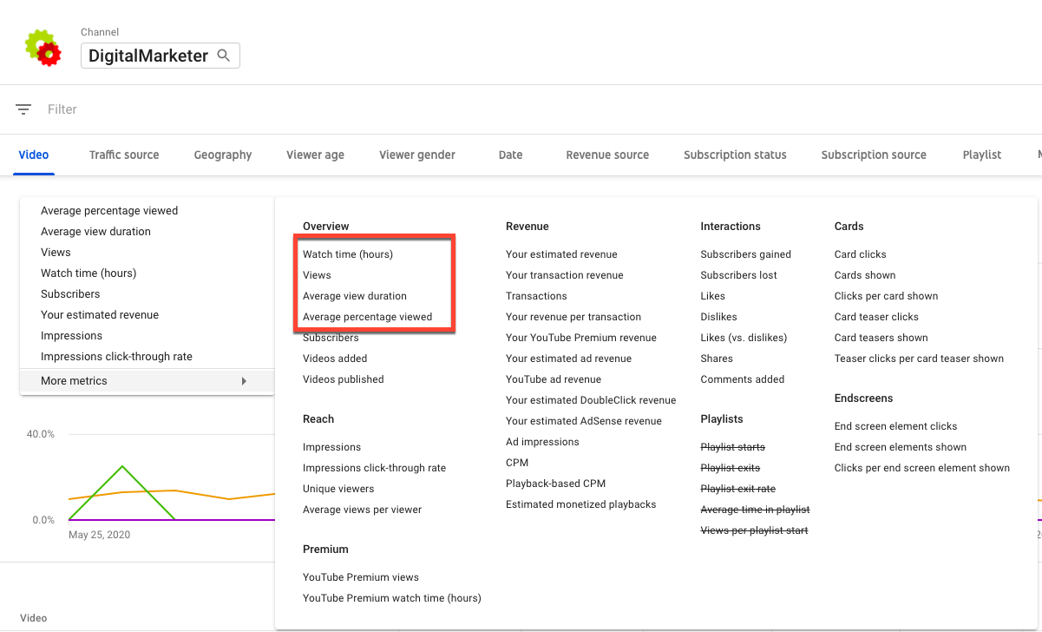This screenshot has height=632, width=1042.
Task: Select Impressions in the left metric list
Action: [x=71, y=336]
